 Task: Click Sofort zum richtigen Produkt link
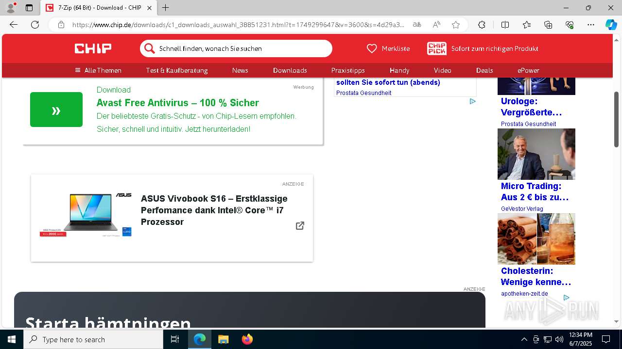tap(495, 48)
